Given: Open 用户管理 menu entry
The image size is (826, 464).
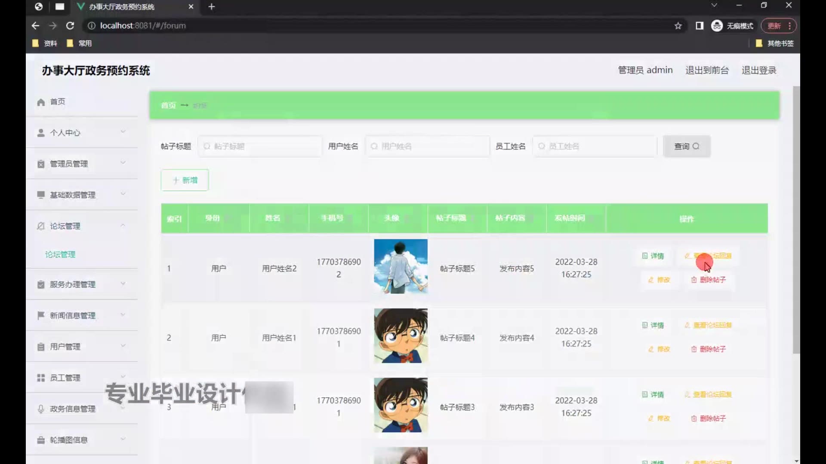Looking at the screenshot, I should [82, 347].
